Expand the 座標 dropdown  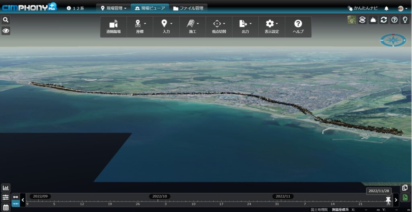click(x=140, y=27)
